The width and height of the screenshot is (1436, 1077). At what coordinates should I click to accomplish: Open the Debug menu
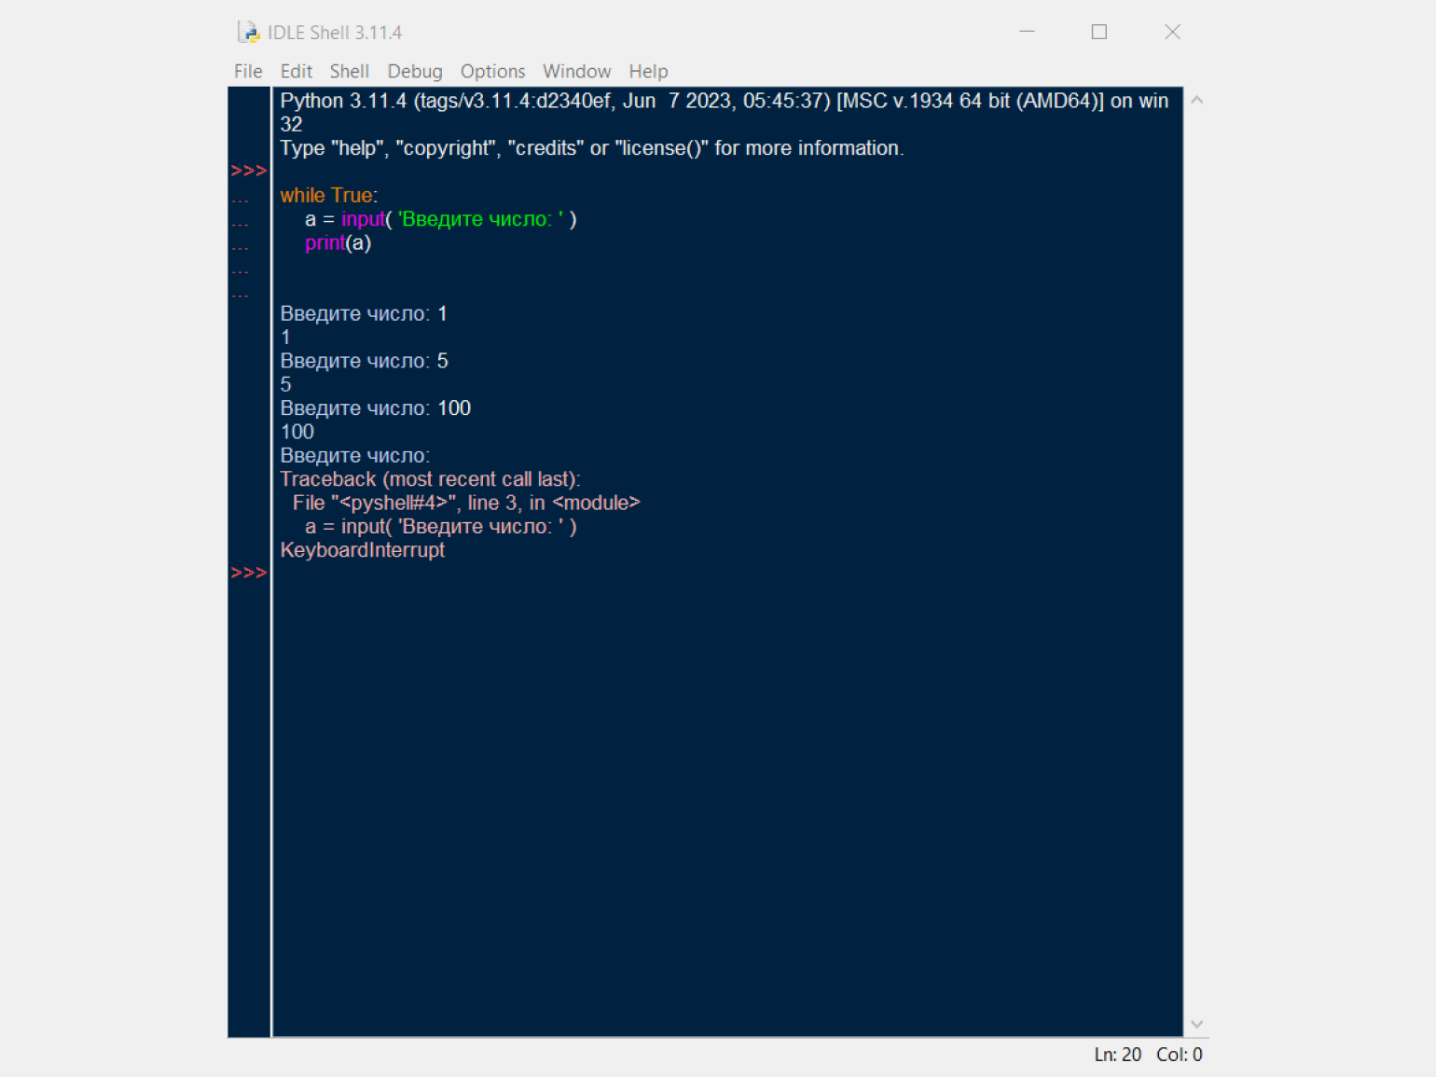(415, 72)
